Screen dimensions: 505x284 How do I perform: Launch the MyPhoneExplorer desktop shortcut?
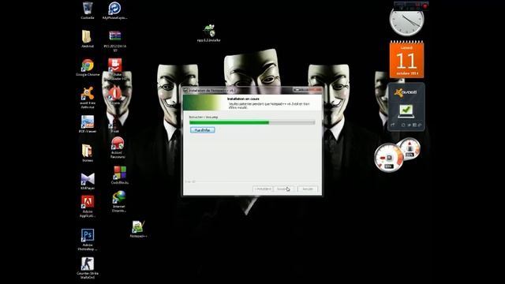point(114,10)
